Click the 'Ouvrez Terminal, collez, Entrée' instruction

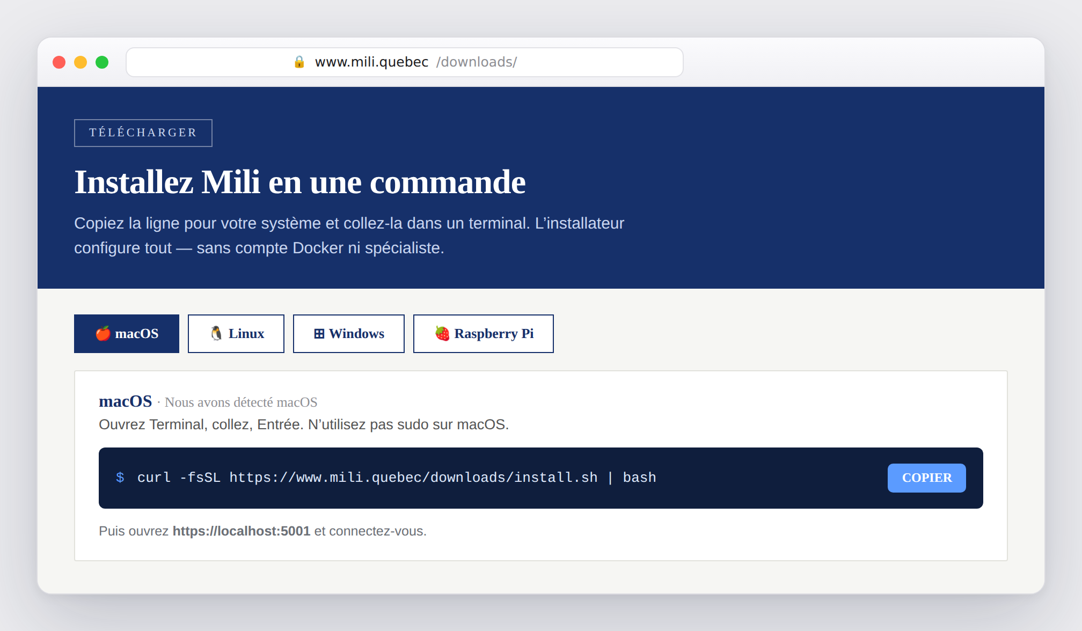click(x=304, y=424)
